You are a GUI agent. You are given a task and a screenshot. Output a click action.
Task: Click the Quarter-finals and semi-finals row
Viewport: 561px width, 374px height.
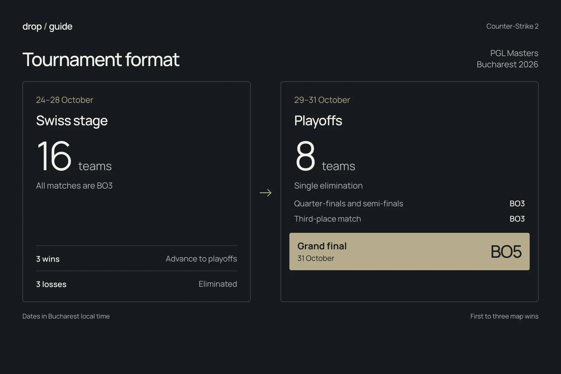pyautogui.click(x=410, y=204)
